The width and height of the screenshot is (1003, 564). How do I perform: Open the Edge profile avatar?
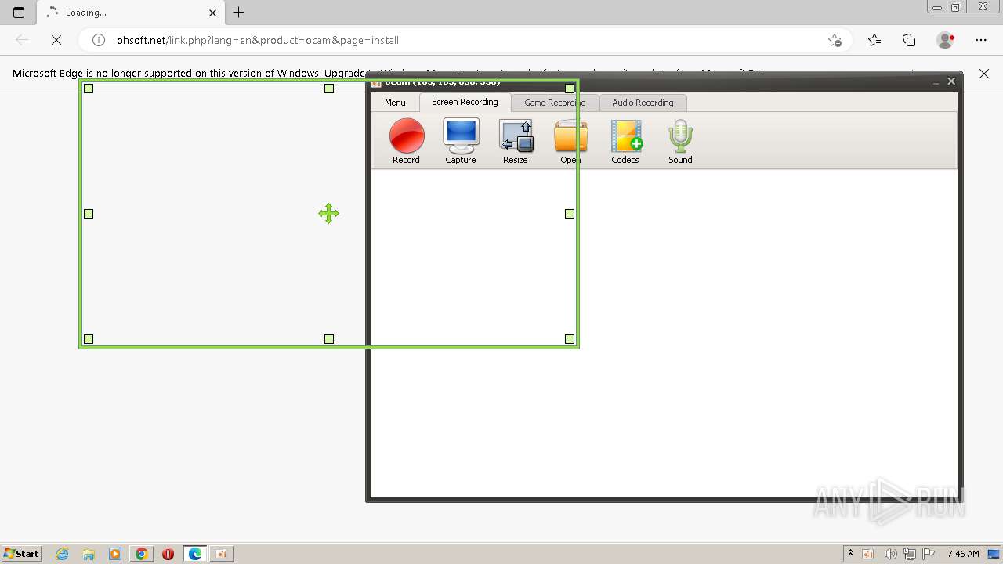[946, 40]
